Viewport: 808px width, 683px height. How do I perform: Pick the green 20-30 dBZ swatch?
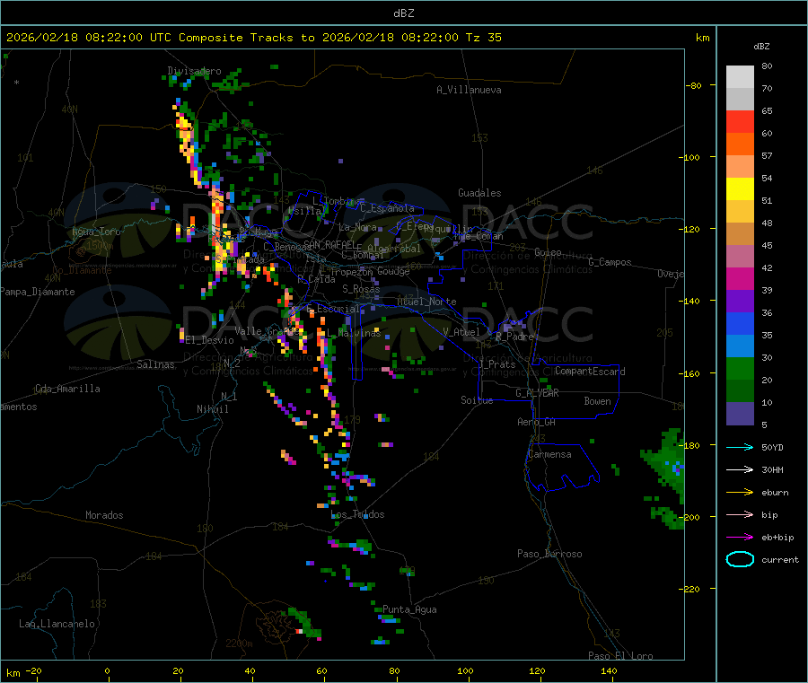[x=740, y=369]
